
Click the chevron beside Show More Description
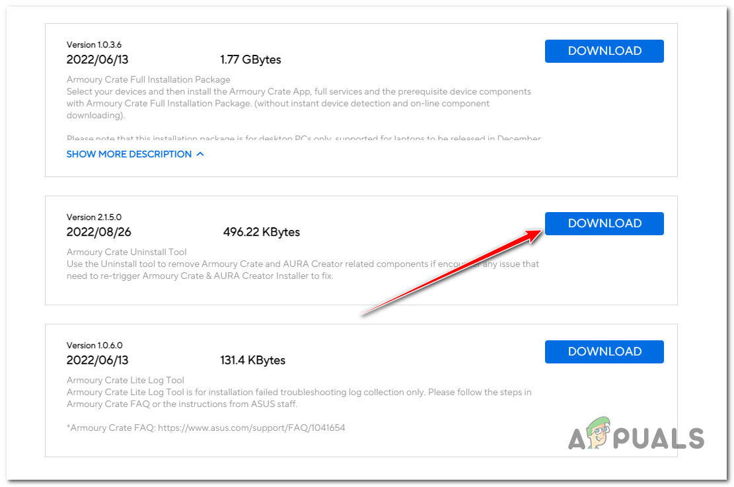pos(200,154)
